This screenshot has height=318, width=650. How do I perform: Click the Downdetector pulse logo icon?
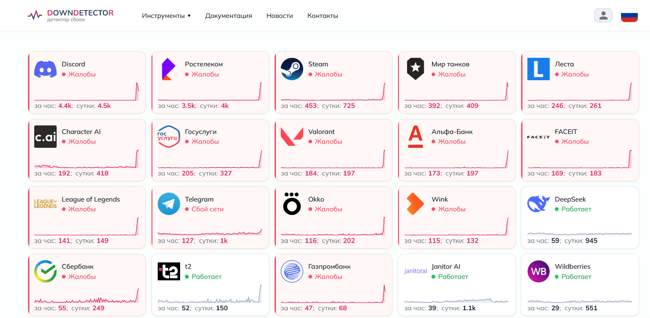point(35,15)
